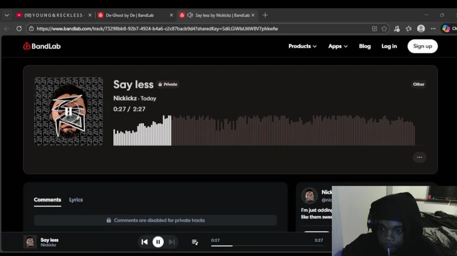
Task: Pause playback in the bottom player bar
Action: click(x=158, y=242)
